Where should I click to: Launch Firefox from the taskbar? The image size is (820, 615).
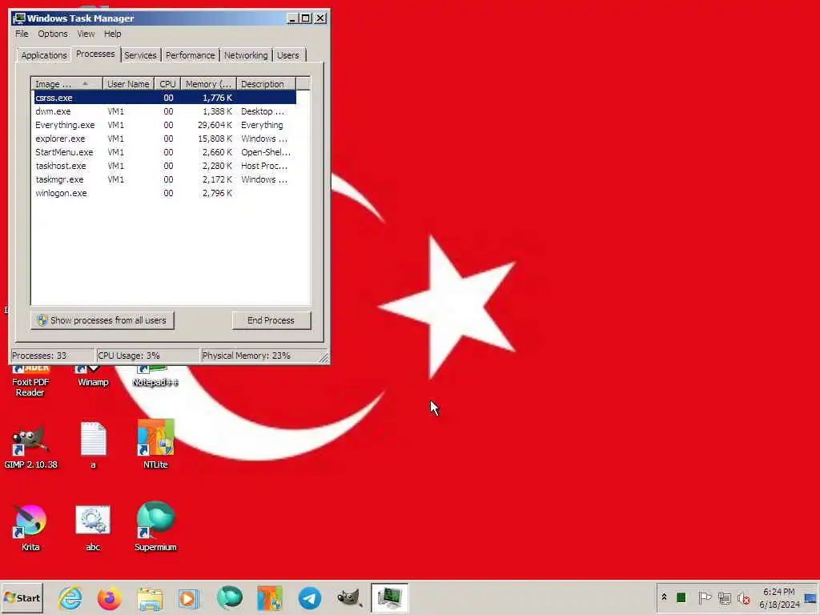click(110, 597)
